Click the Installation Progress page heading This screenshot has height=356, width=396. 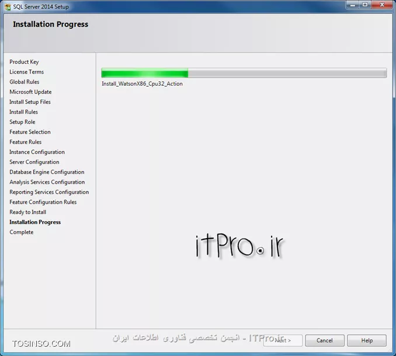(51, 25)
